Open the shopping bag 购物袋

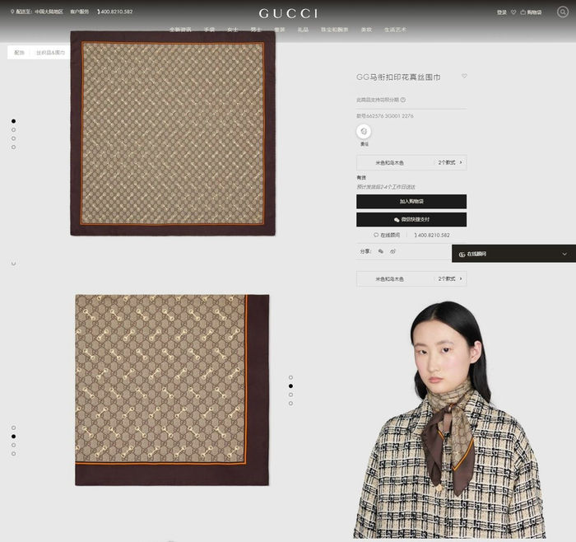(531, 12)
